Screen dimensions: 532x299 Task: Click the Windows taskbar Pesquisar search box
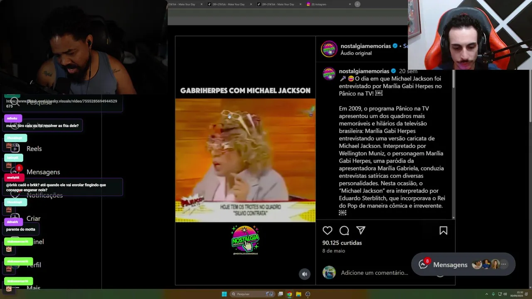pyautogui.click(x=253, y=294)
